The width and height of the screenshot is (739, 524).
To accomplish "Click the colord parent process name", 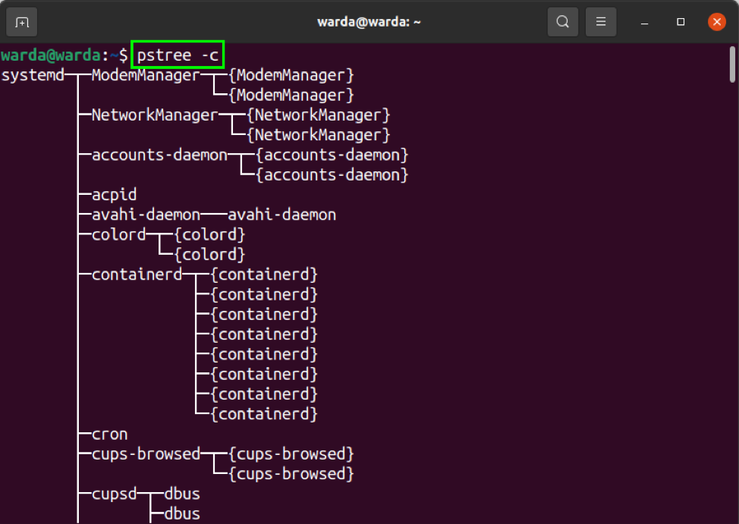I will (119, 234).
